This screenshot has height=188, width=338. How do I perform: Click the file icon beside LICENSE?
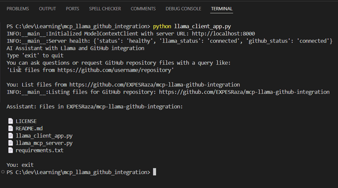click(x=10, y=121)
